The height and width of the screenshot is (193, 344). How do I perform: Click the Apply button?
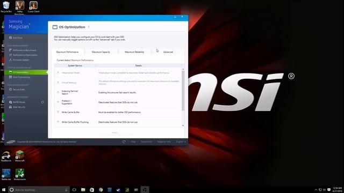(x=114, y=132)
